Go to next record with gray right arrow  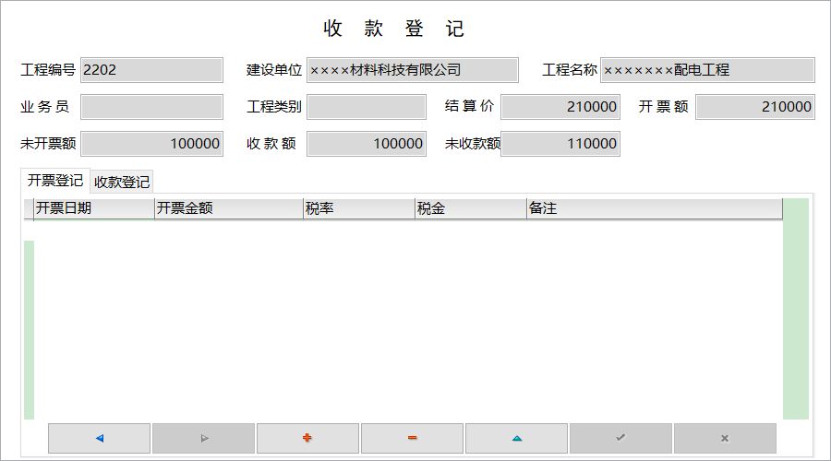[203, 438]
